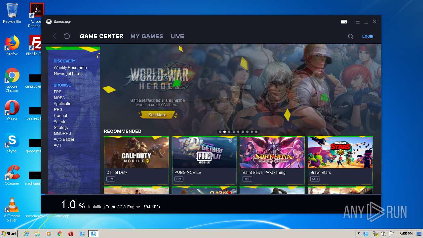Go back using the left arrow
423x238 pixels.
click(55, 36)
